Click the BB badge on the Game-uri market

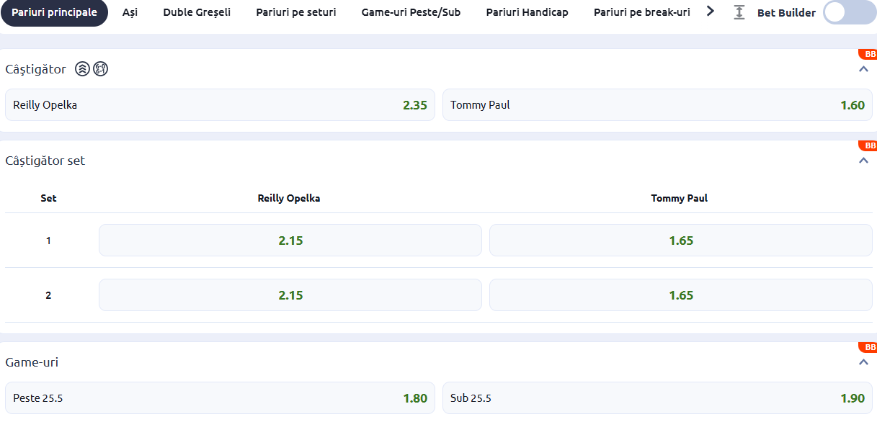pyautogui.click(x=869, y=346)
